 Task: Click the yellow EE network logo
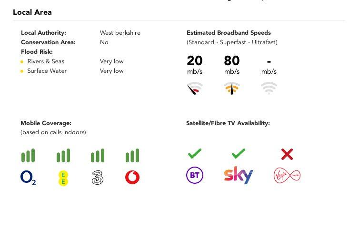coord(63,178)
